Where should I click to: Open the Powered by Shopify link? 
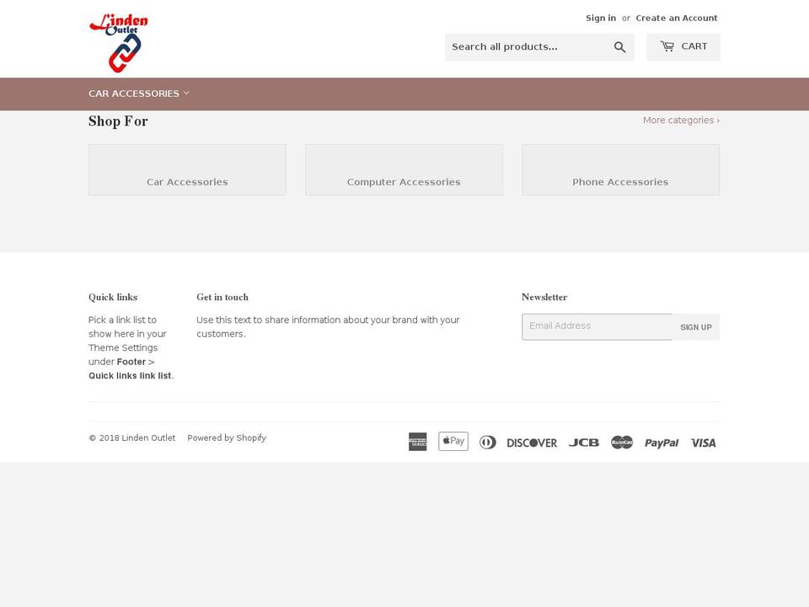click(x=227, y=438)
